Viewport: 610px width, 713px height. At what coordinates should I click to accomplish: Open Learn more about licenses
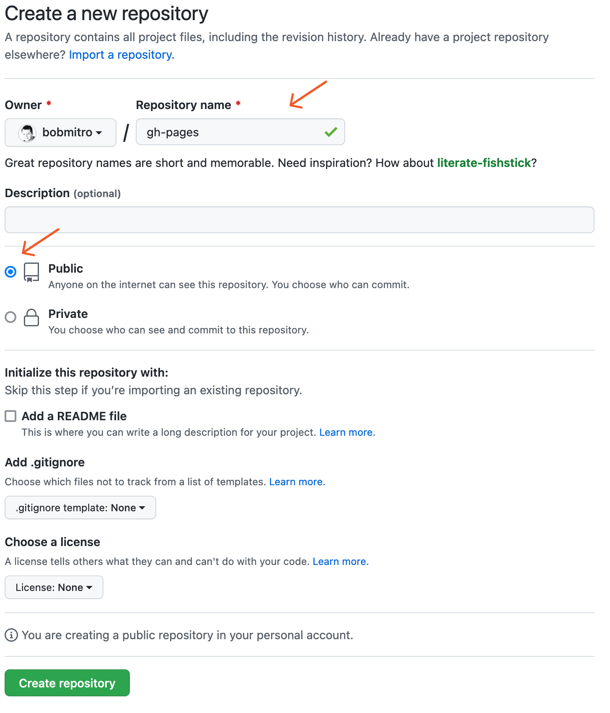click(x=340, y=561)
